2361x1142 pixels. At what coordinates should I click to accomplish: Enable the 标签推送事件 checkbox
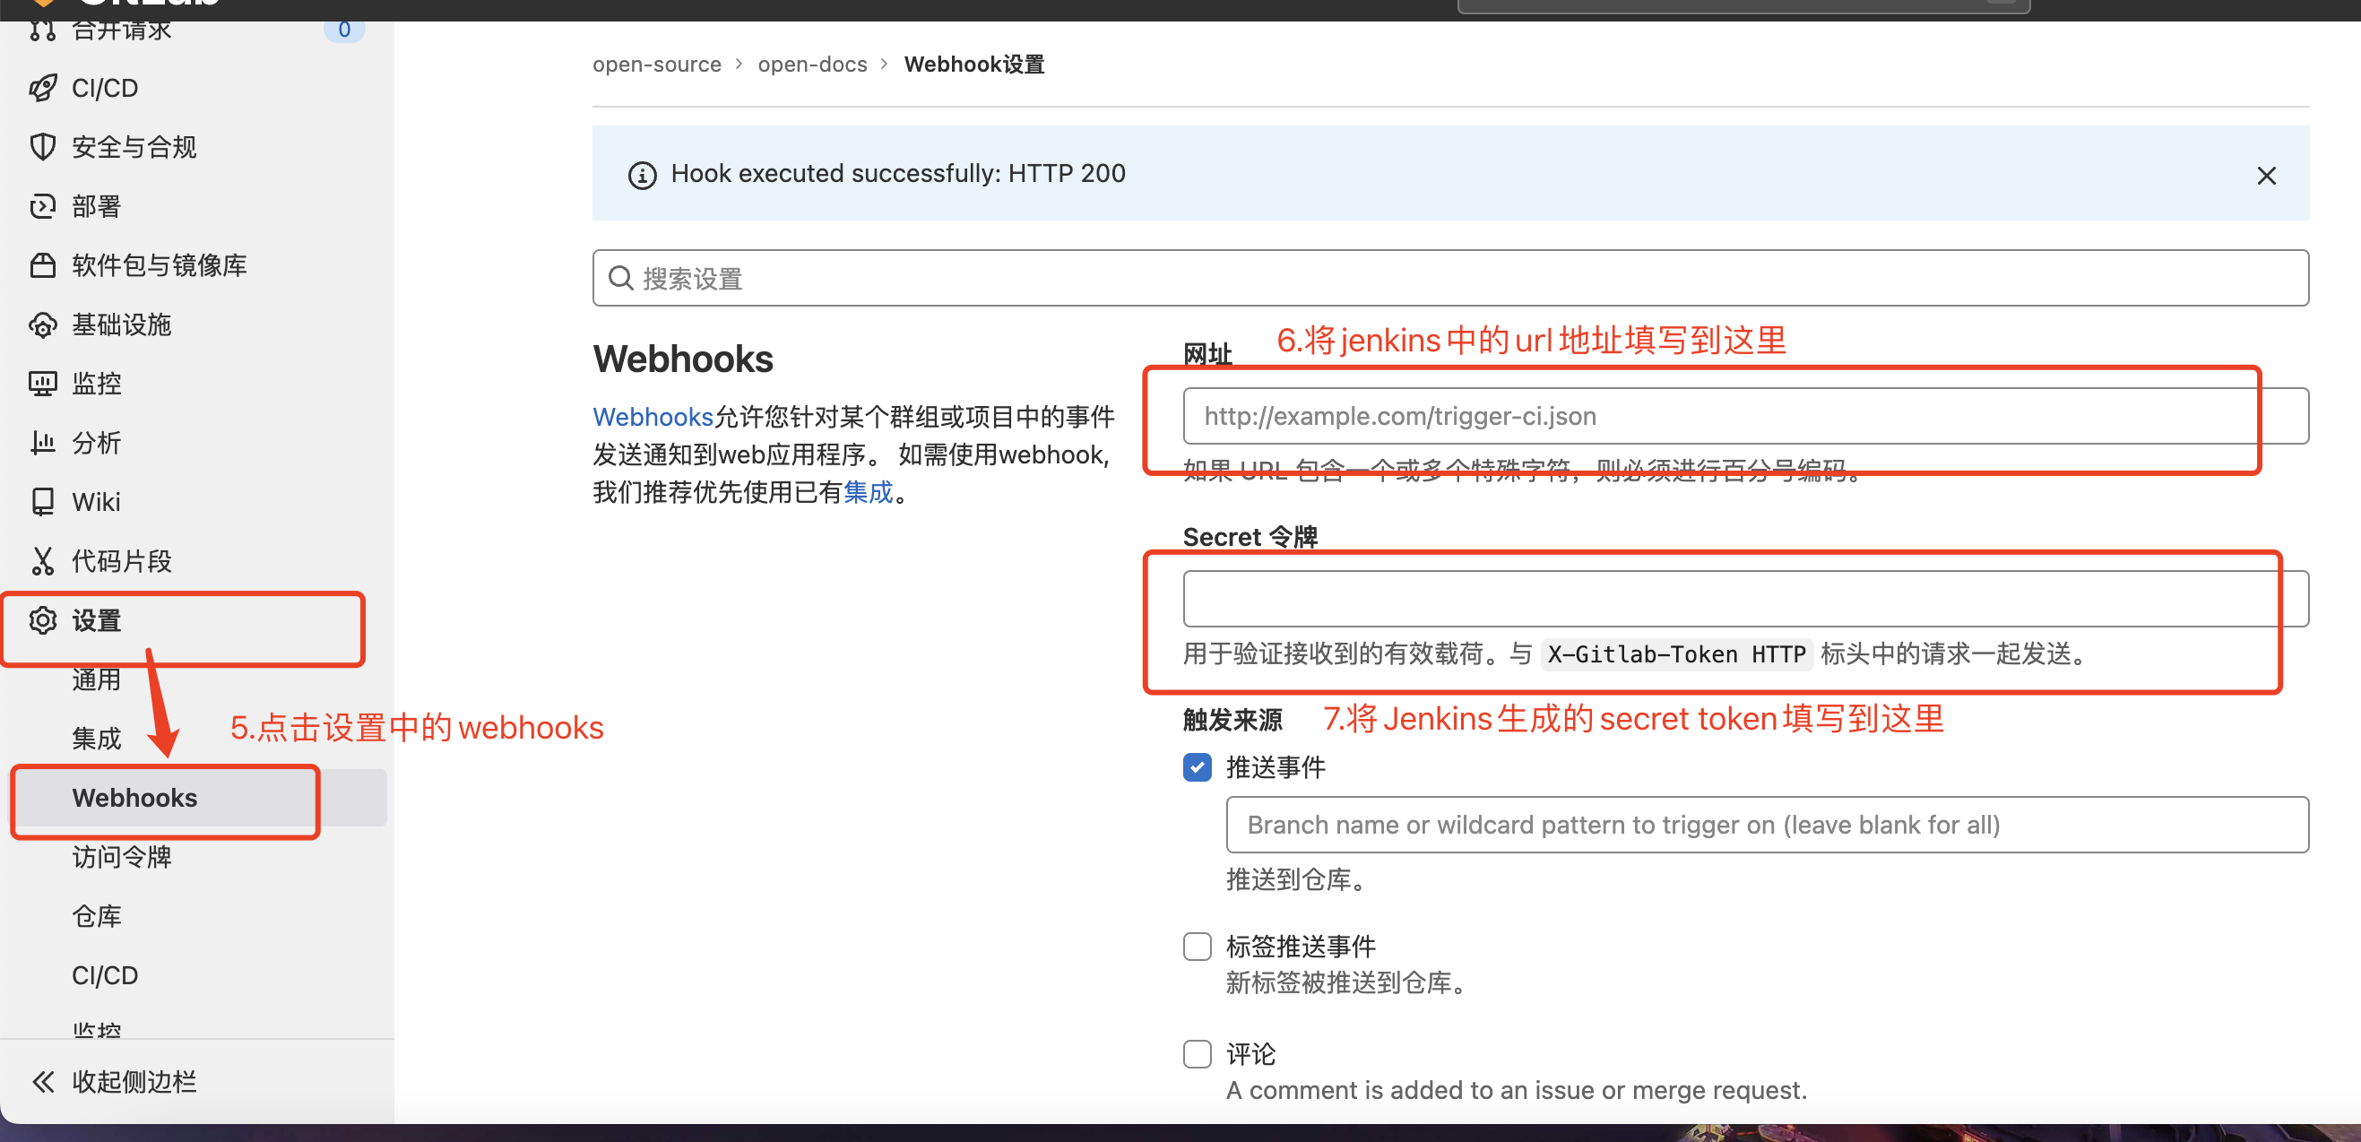1197,946
